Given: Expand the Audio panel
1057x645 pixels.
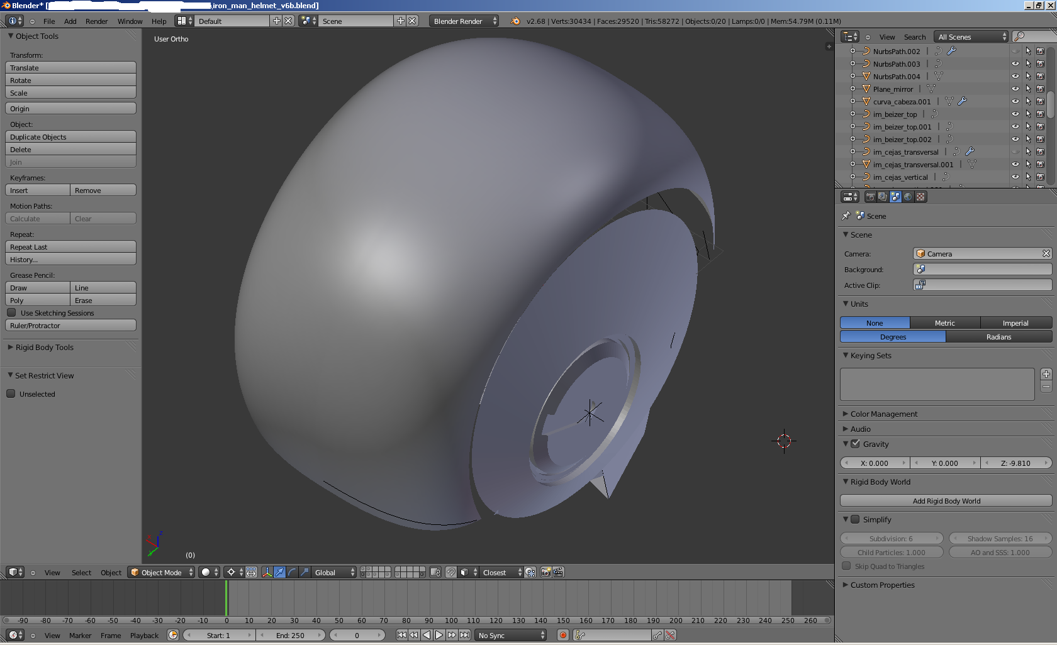Looking at the screenshot, I should point(860,429).
